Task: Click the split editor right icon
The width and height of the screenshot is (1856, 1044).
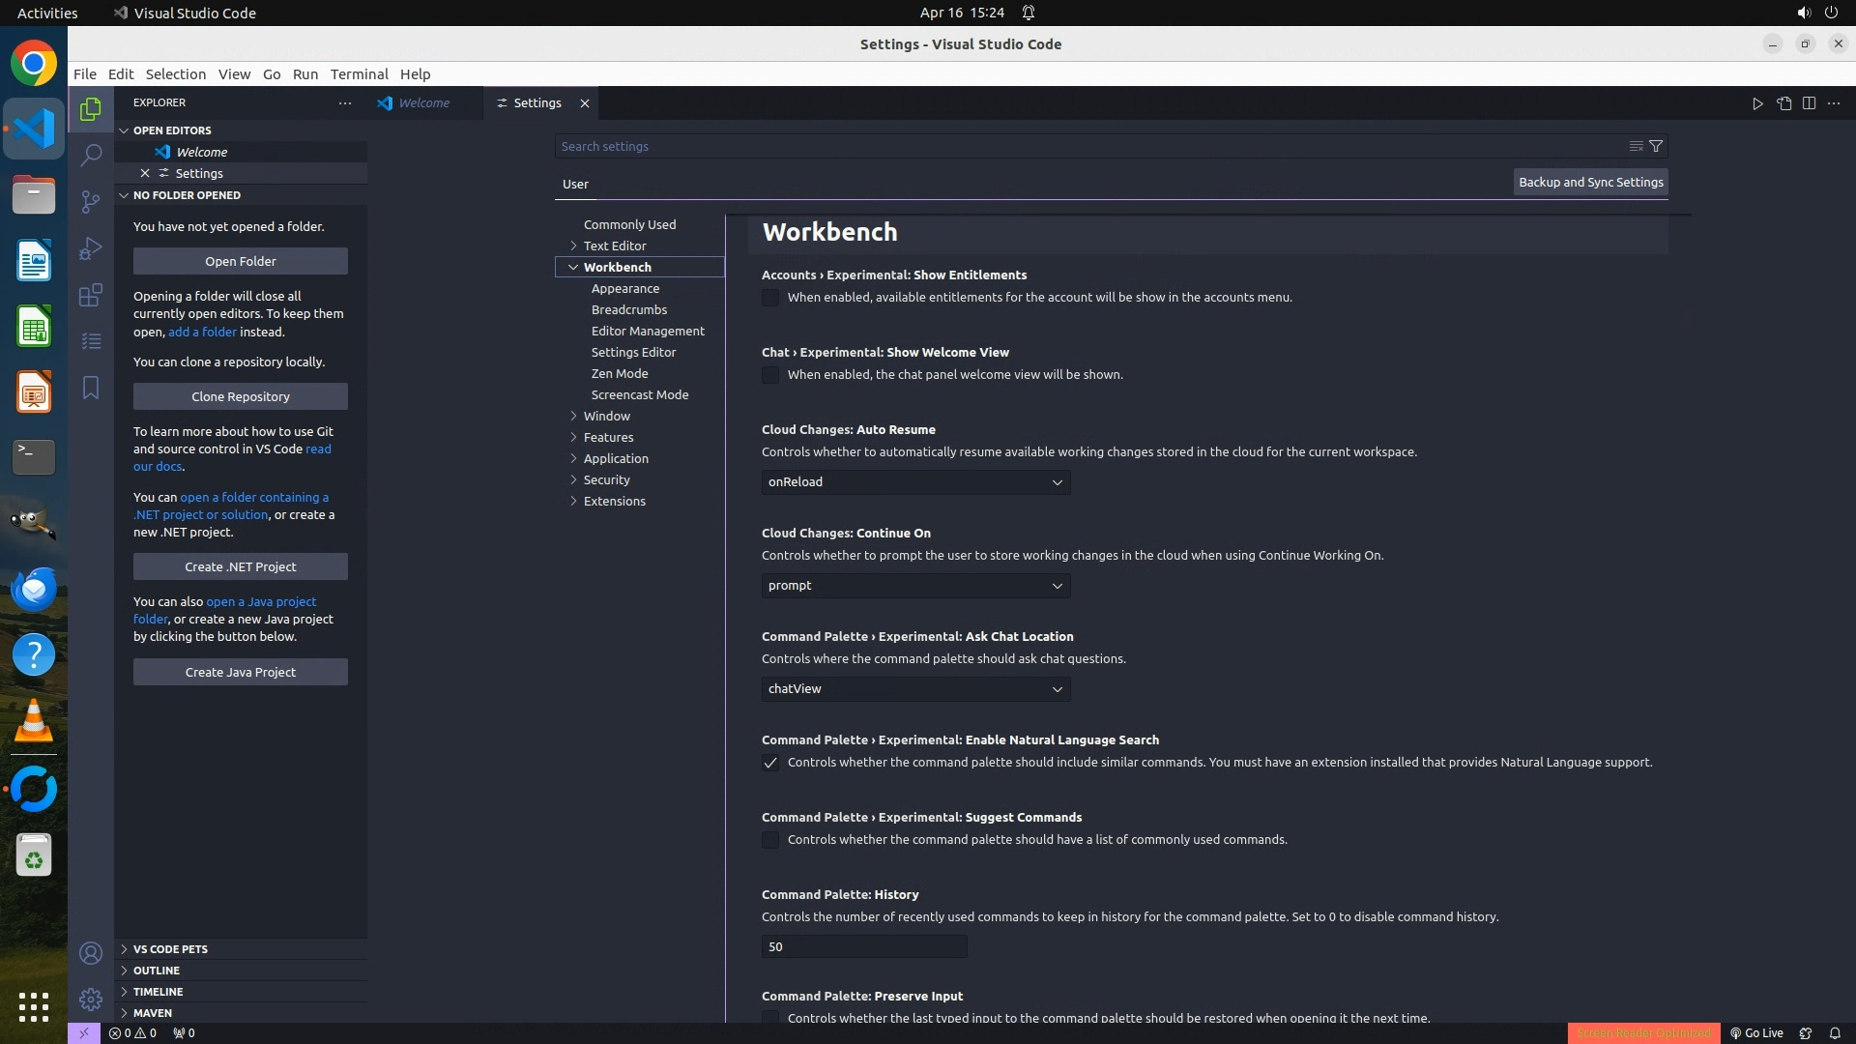Action: click(x=1809, y=103)
